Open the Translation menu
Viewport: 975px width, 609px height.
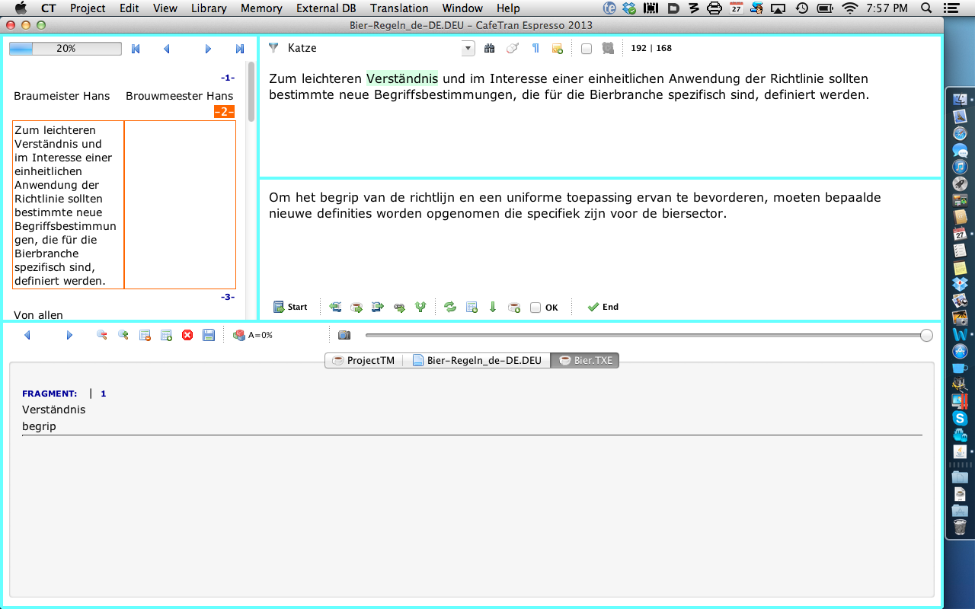pos(399,8)
